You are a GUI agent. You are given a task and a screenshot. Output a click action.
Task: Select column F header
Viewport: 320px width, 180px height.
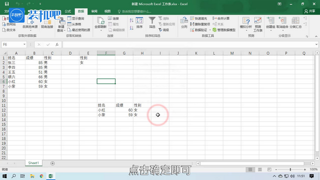[x=106, y=53]
